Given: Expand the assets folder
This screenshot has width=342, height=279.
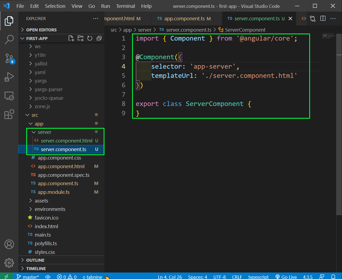Looking at the screenshot, I should (x=61, y=201).
